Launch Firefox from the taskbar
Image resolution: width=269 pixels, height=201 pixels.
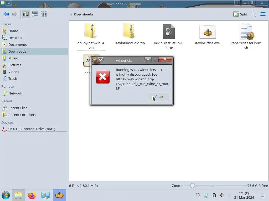(32, 195)
